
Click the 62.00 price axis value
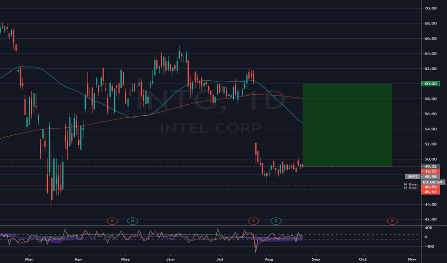431,68
